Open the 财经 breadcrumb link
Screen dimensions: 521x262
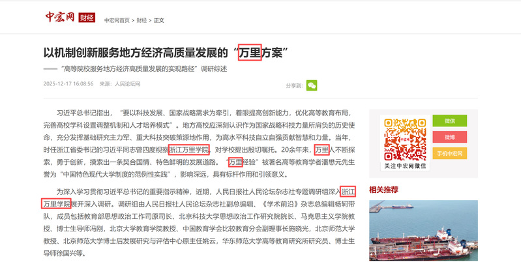[141, 20]
